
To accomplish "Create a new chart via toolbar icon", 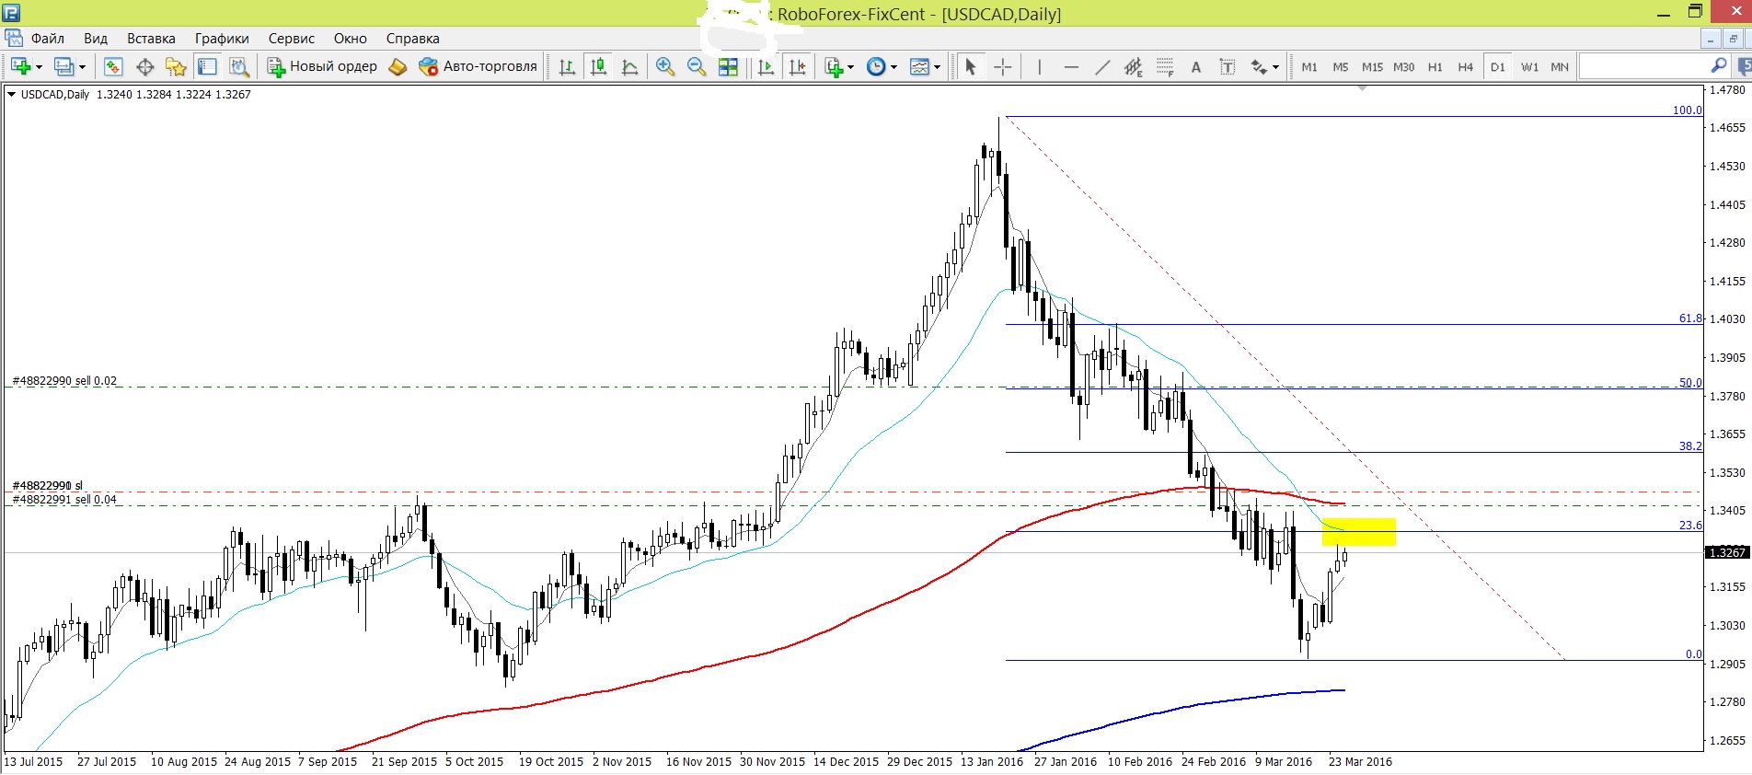I will [20, 66].
